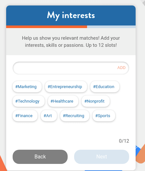This screenshot has height=171, width=145.
Task: Click the My interests header title
Action: click(71, 15)
